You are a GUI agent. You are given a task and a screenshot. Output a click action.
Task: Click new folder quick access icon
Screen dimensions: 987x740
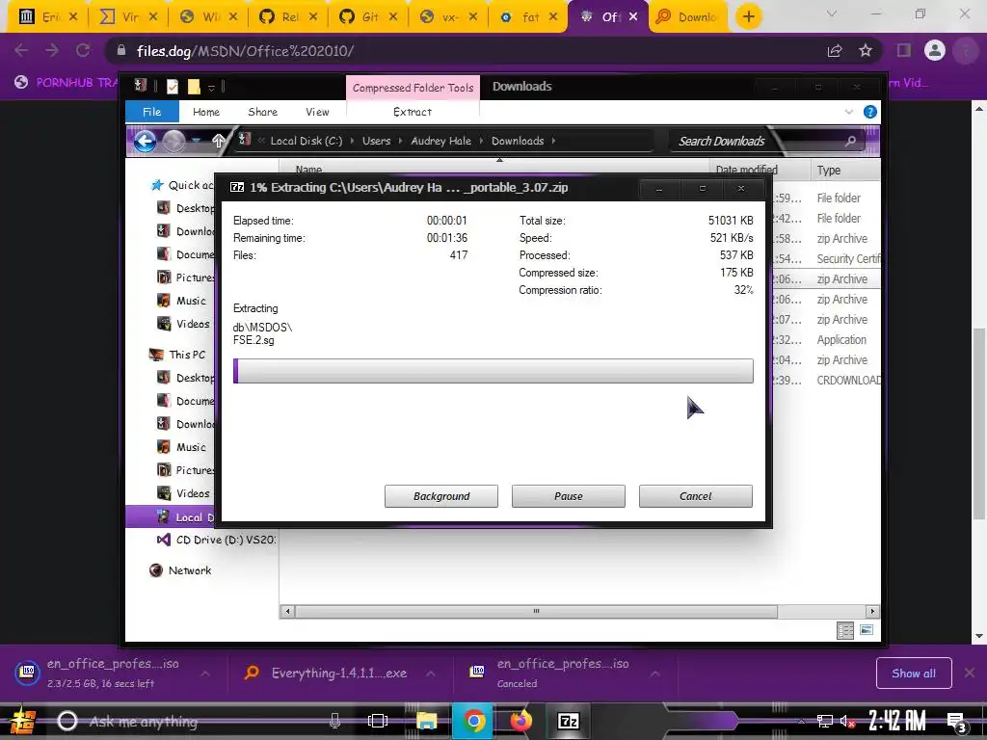(x=194, y=86)
